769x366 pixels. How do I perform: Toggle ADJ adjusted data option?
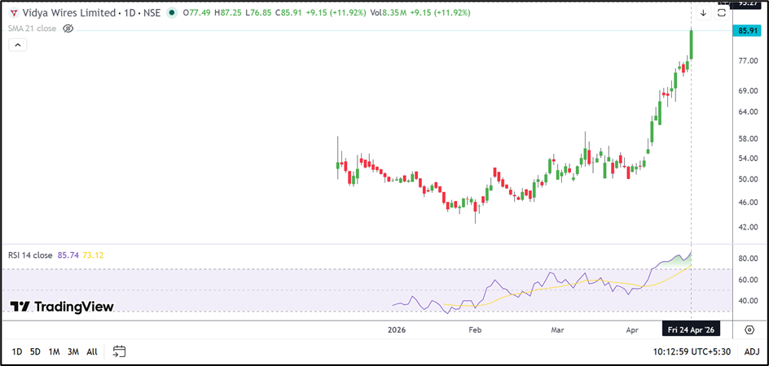click(751, 351)
